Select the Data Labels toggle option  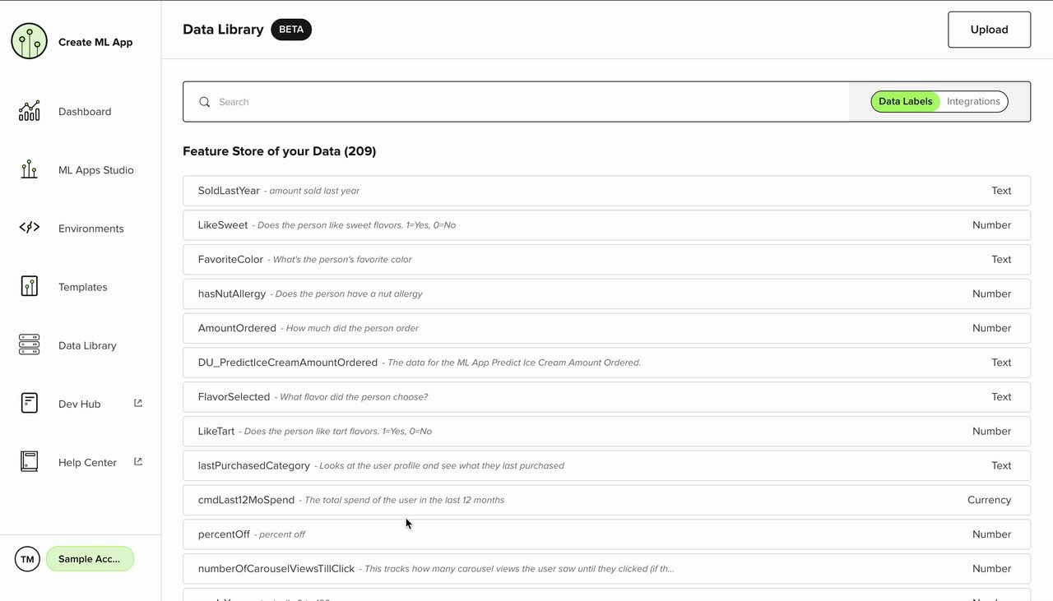(x=905, y=102)
